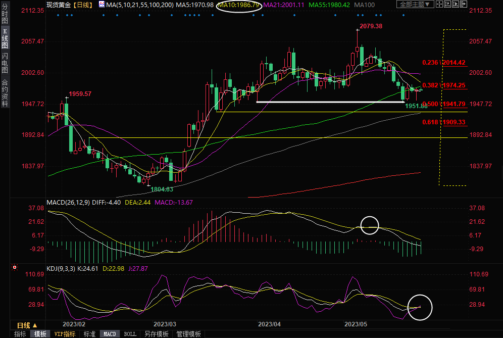The width and height of the screenshot is (503, 338).
Task: Click the MA indicator chart icon
Action: [102, 5]
